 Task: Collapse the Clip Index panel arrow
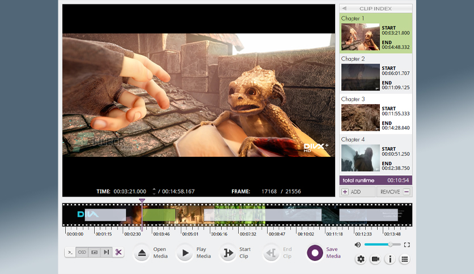coord(344,8)
